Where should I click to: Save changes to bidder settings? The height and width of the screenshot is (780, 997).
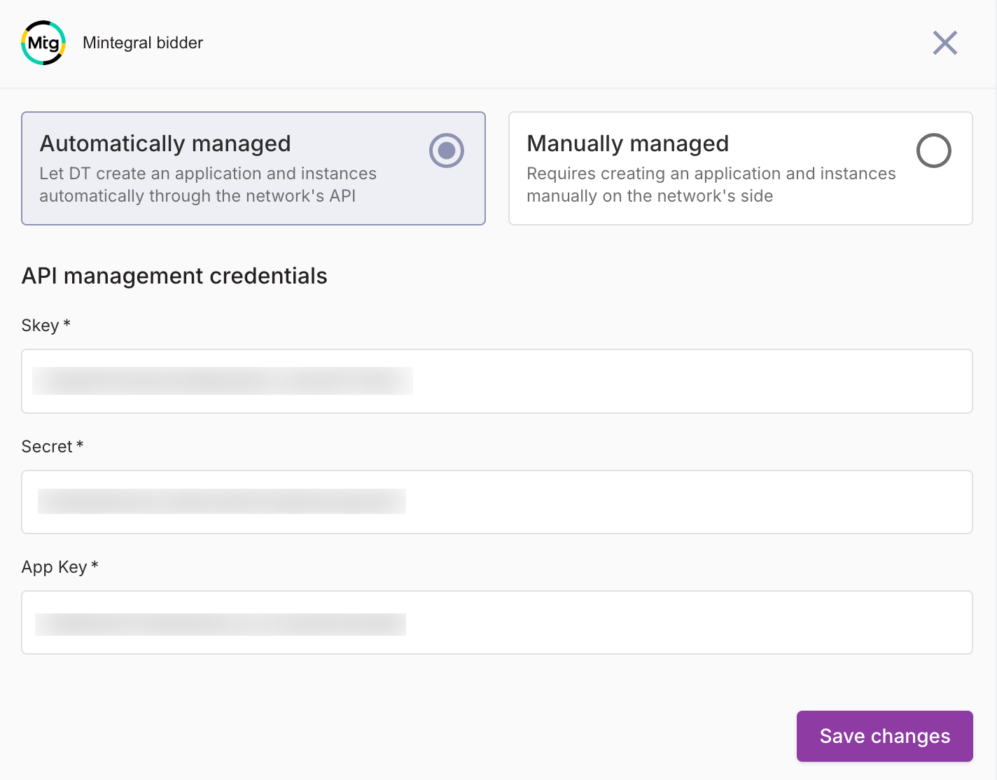[884, 736]
